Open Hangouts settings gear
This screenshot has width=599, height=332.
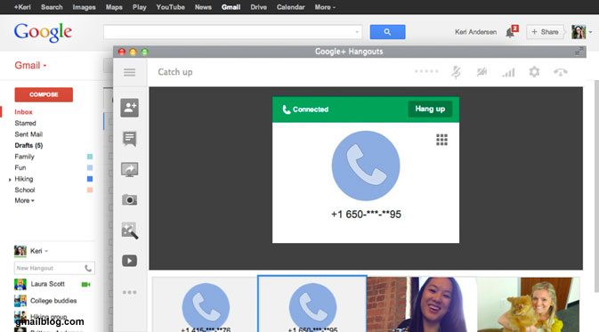pos(534,72)
